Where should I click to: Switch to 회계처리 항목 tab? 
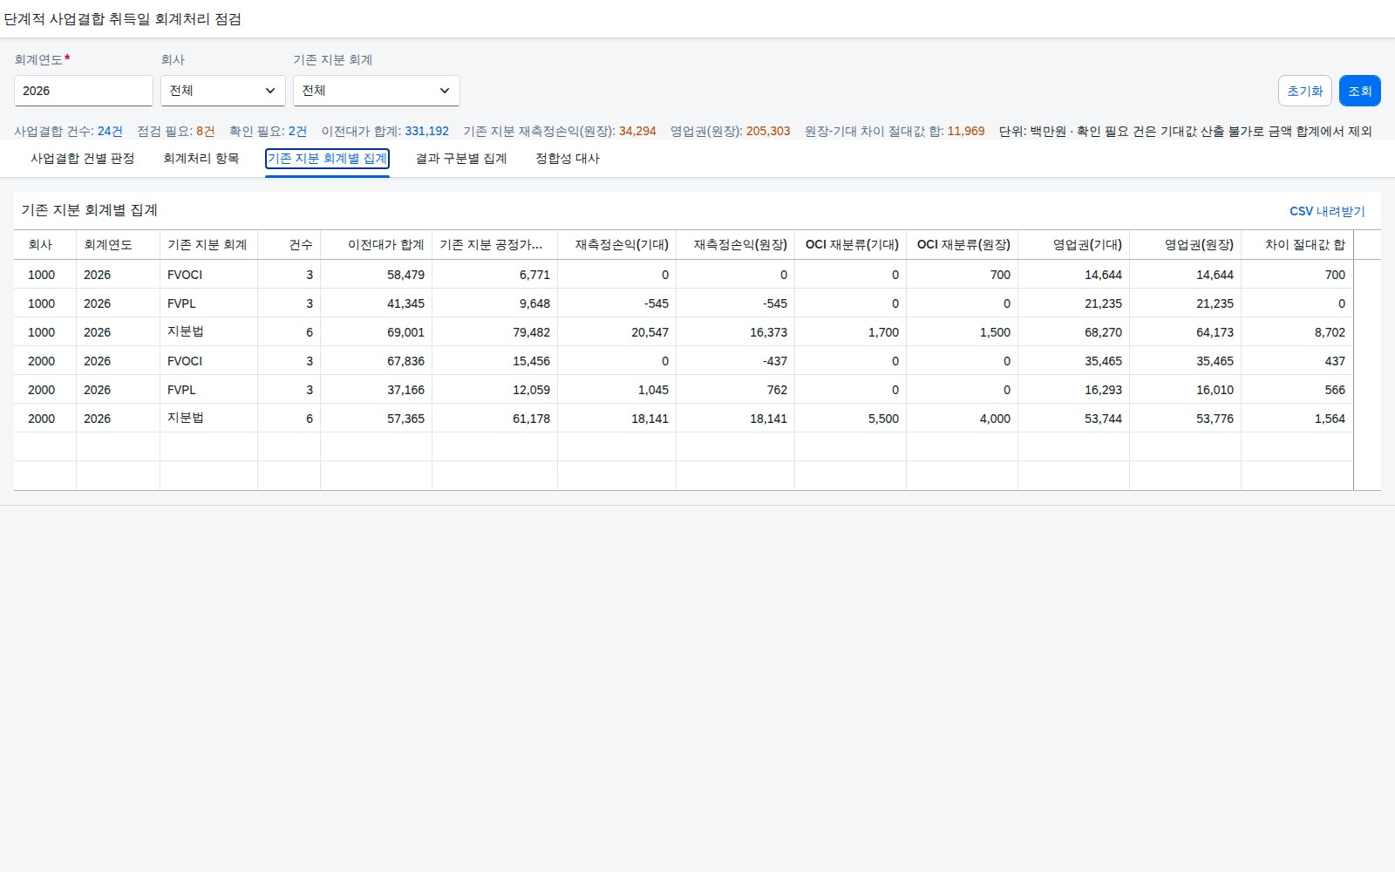(x=201, y=159)
